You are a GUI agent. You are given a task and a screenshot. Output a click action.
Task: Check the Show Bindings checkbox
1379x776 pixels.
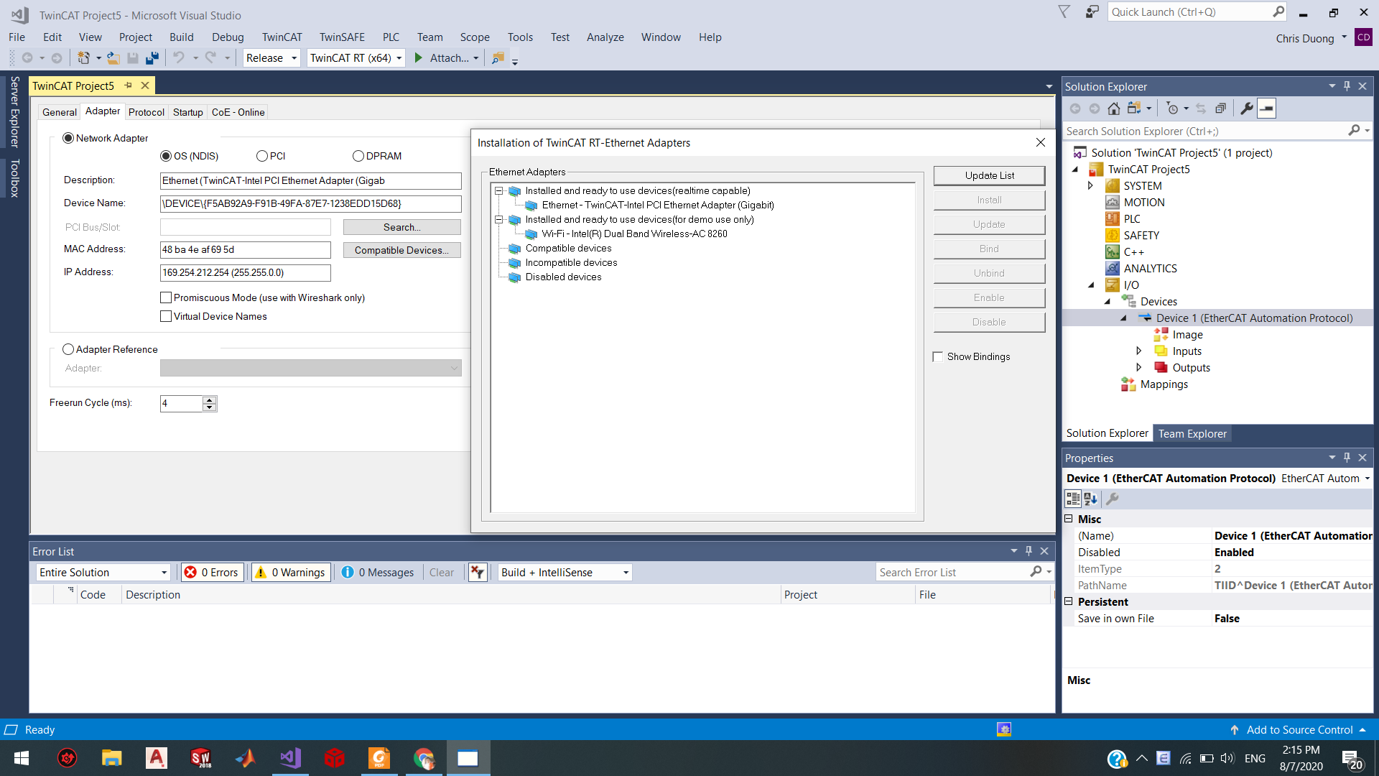coord(938,357)
